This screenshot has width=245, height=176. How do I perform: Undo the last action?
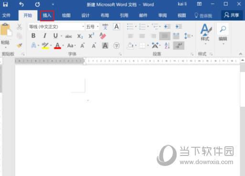pos(21,4)
